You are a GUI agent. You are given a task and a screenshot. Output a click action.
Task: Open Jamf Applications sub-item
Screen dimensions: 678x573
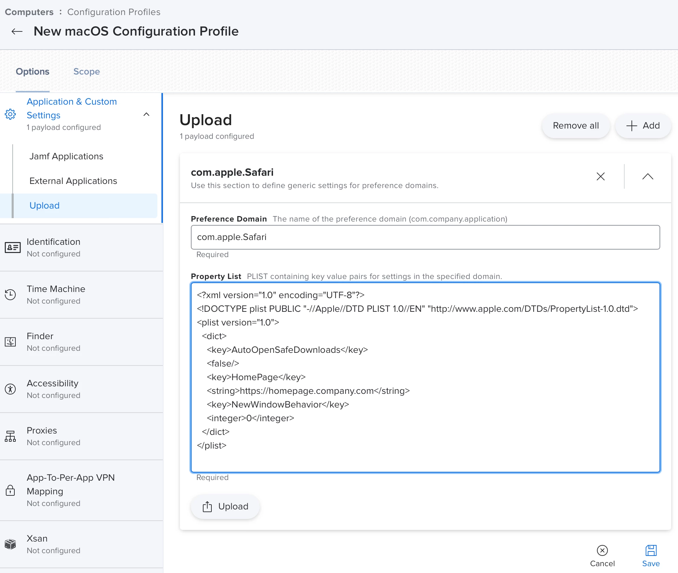[x=66, y=156]
